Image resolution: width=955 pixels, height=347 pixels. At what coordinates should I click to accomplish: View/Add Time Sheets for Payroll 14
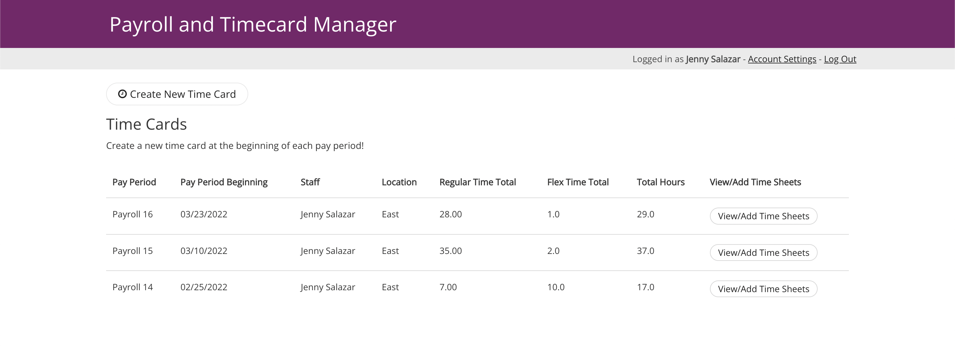pos(763,289)
